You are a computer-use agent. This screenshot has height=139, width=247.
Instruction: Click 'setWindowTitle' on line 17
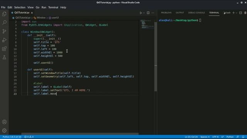click(52, 73)
